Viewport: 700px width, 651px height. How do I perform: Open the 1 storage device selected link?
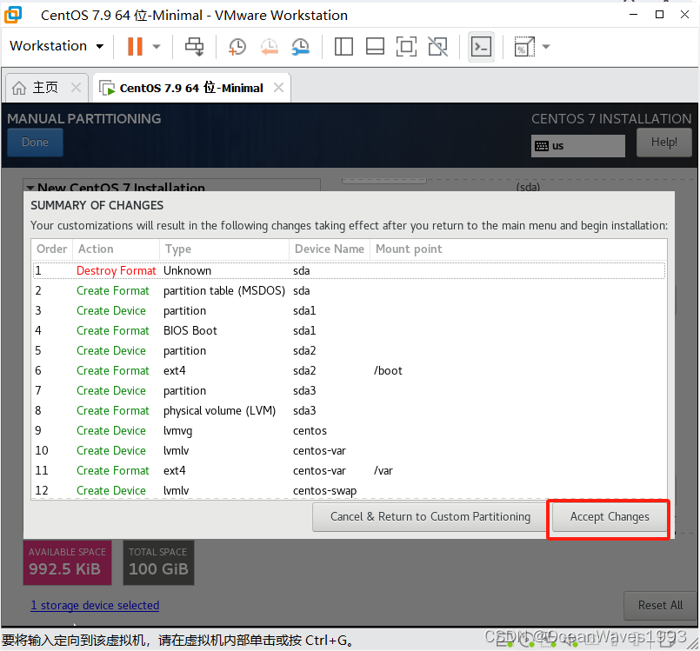[x=95, y=605]
